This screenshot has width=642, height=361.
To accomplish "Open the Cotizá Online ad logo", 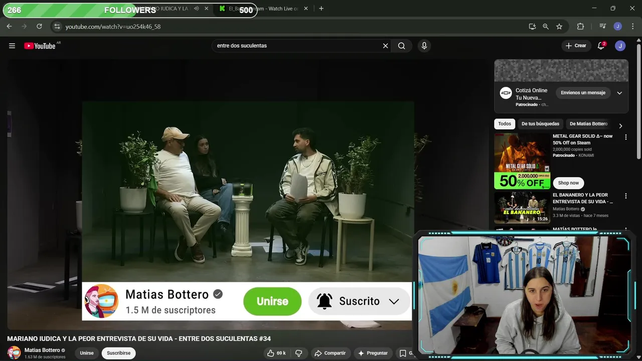I will pyautogui.click(x=506, y=93).
